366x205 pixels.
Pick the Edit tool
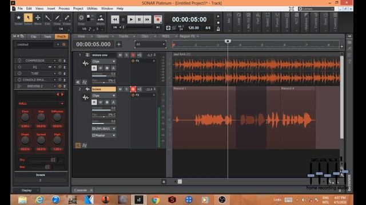click(47, 18)
